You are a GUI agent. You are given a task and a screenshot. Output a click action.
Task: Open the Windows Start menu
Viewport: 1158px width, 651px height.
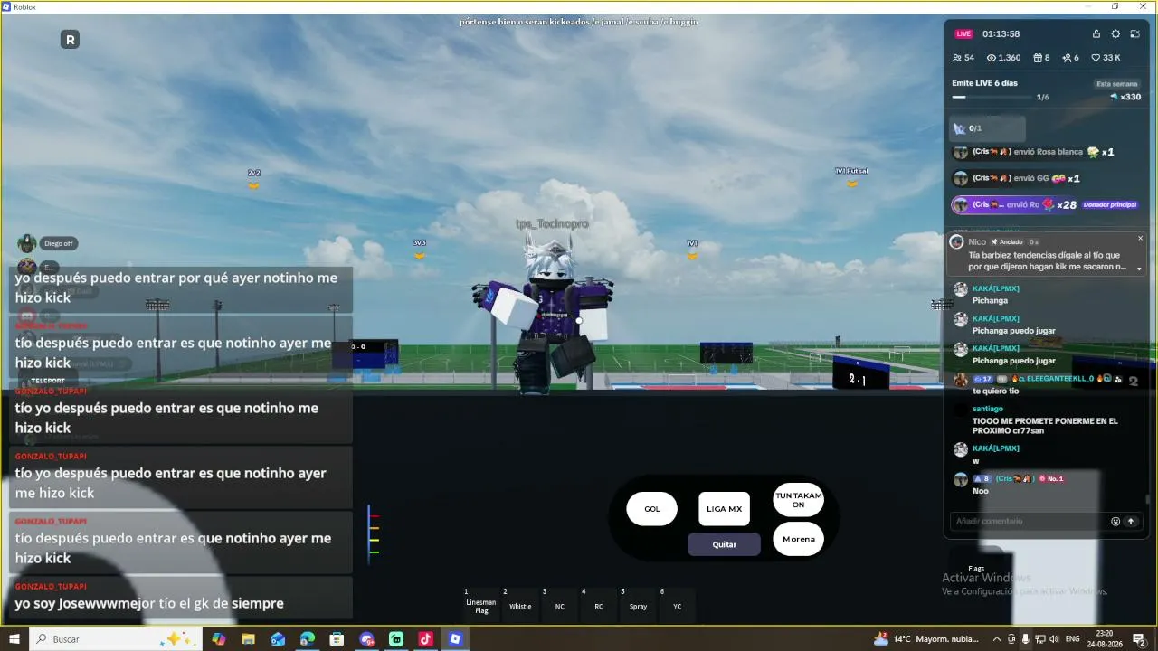(x=14, y=639)
